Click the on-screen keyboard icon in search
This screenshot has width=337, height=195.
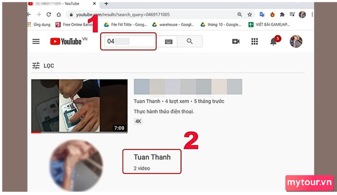point(168,41)
